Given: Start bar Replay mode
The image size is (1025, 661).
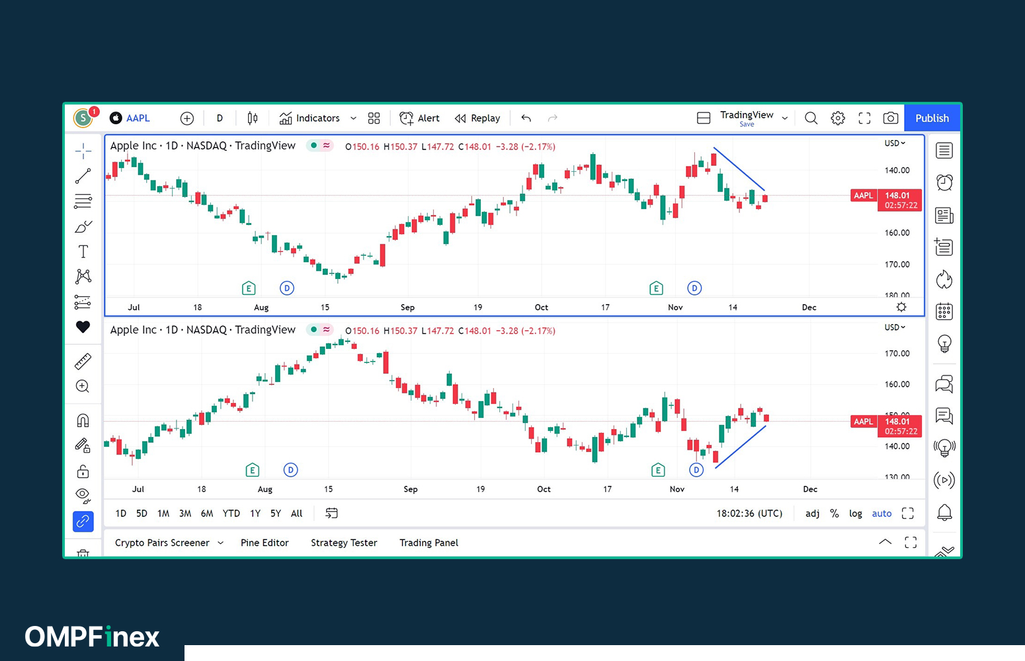Looking at the screenshot, I should pyautogui.click(x=477, y=118).
